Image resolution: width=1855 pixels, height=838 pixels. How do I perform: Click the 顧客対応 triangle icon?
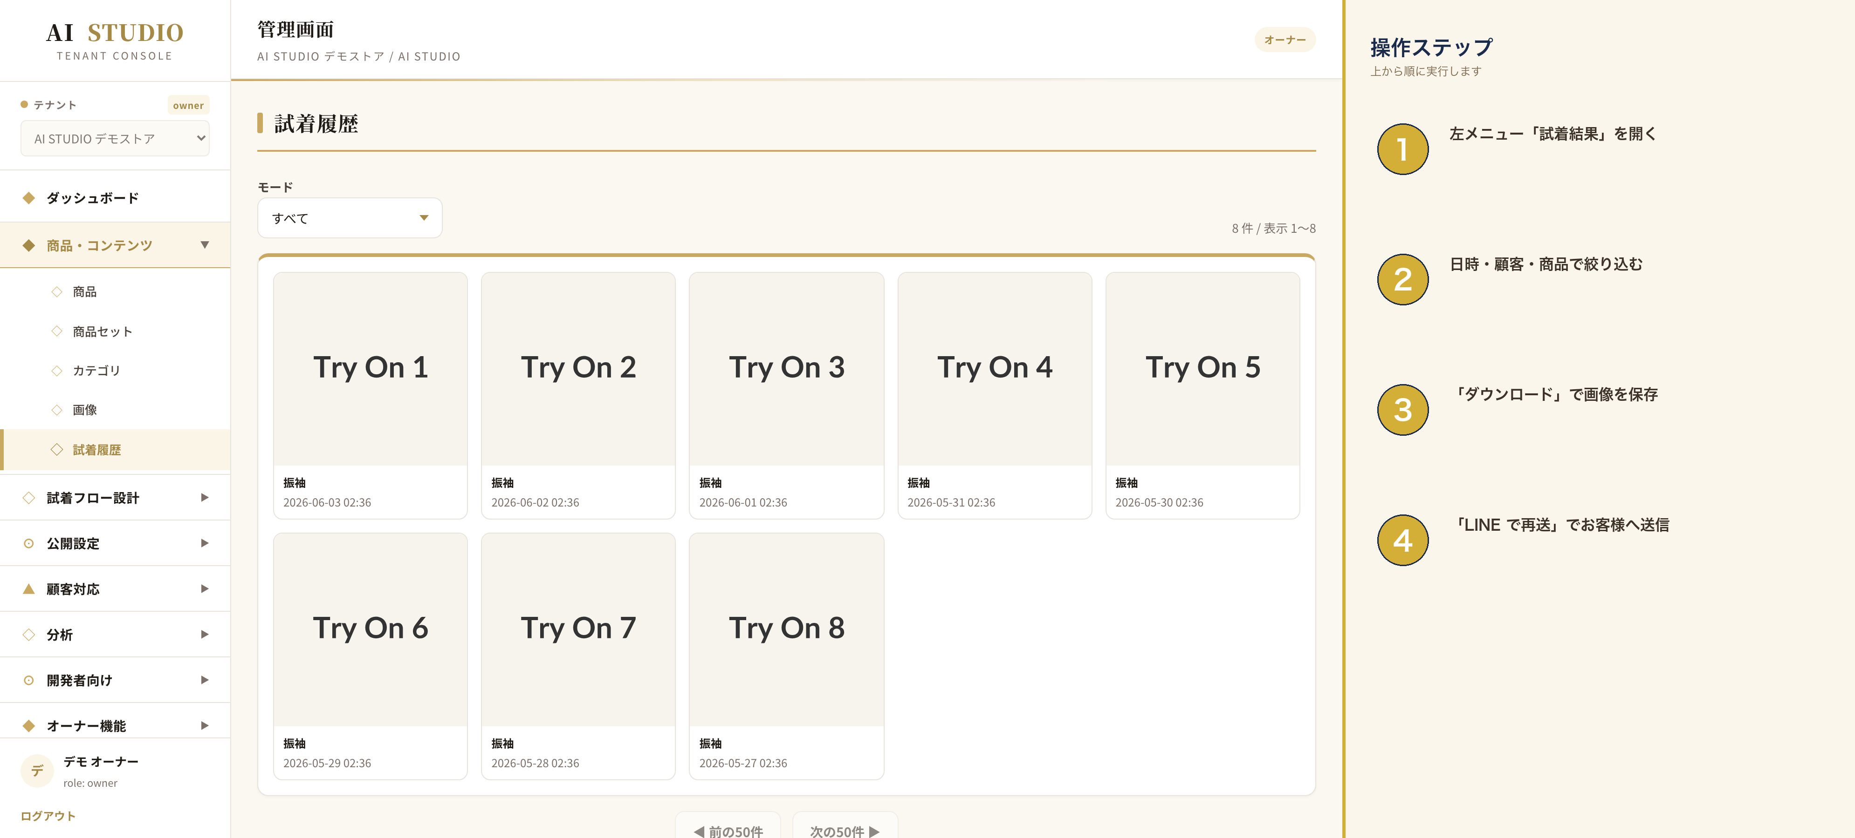click(x=29, y=588)
